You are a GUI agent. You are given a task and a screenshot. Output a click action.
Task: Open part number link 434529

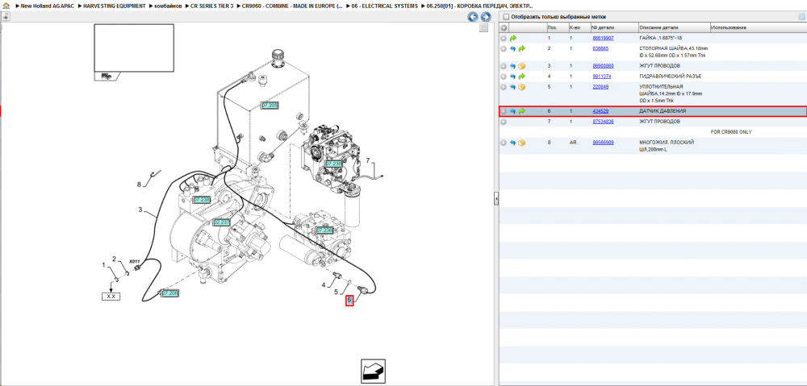600,111
